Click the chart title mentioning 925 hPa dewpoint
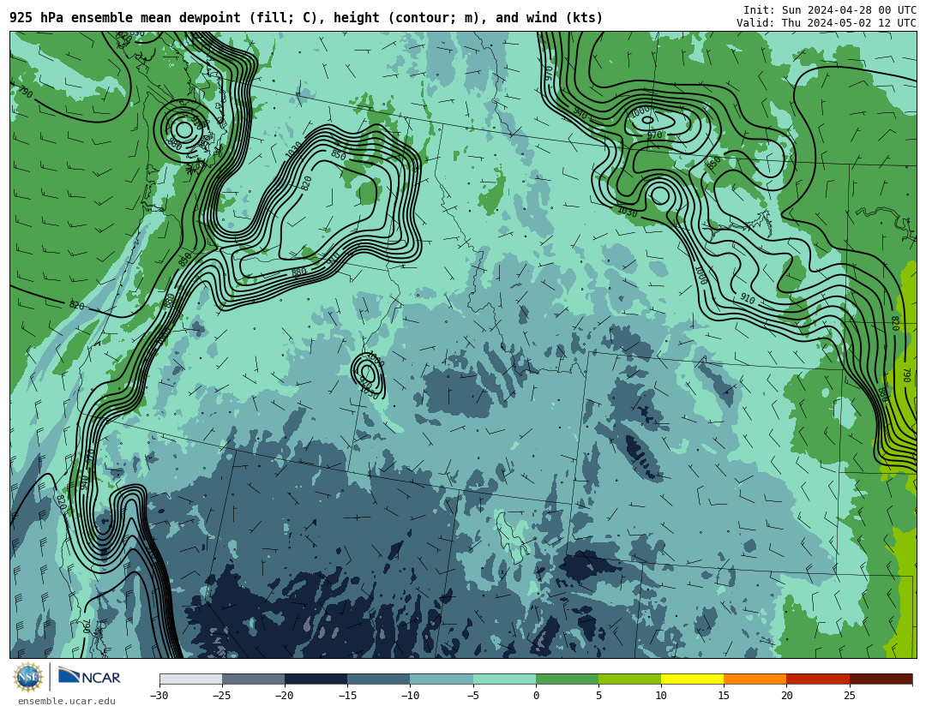926x712 pixels. 306,18
